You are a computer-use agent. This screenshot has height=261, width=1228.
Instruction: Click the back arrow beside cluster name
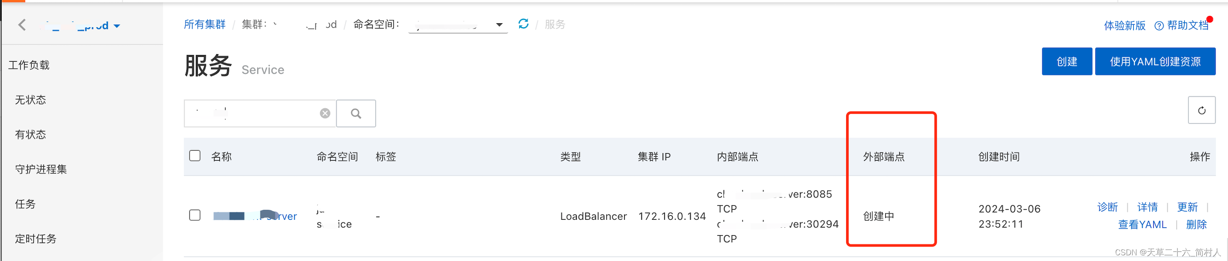click(x=22, y=25)
